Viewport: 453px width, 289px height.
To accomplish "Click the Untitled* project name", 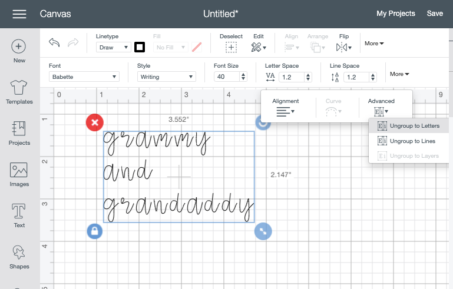I will pyautogui.click(x=220, y=14).
